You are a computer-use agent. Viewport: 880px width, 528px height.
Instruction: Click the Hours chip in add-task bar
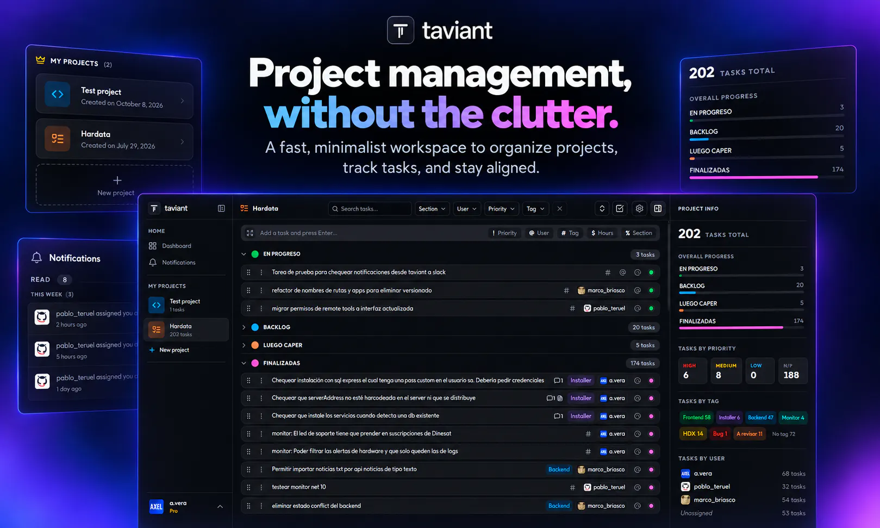tap(602, 233)
